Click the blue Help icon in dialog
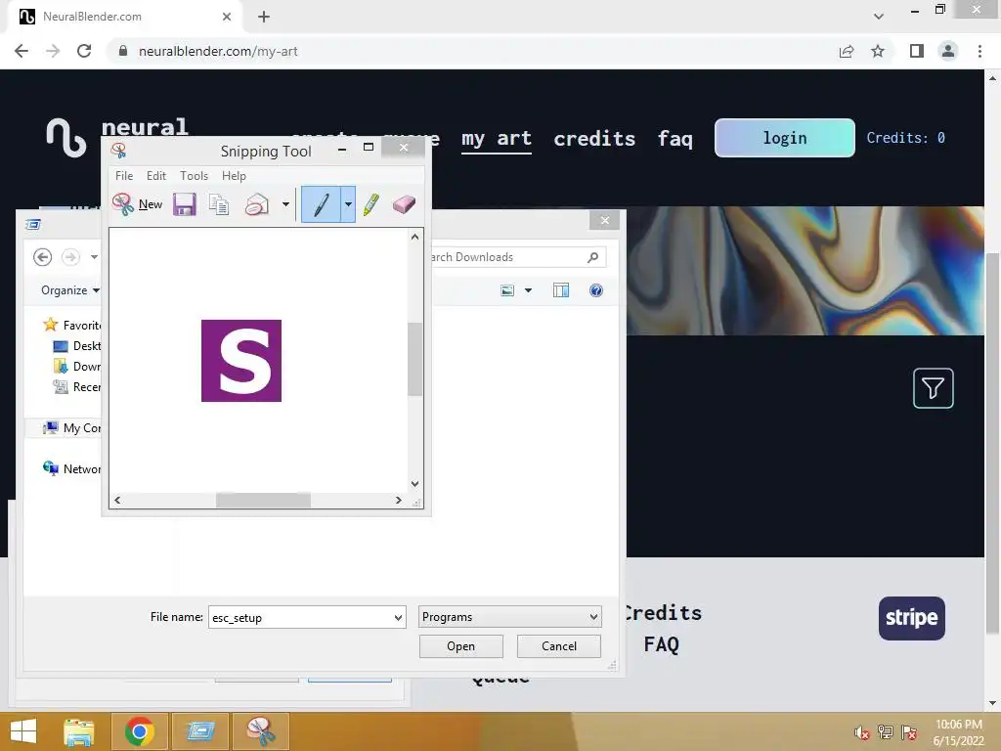The height and width of the screenshot is (751, 1001). [x=595, y=290]
